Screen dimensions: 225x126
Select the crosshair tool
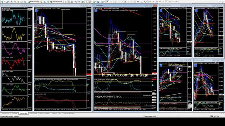[111, 2]
